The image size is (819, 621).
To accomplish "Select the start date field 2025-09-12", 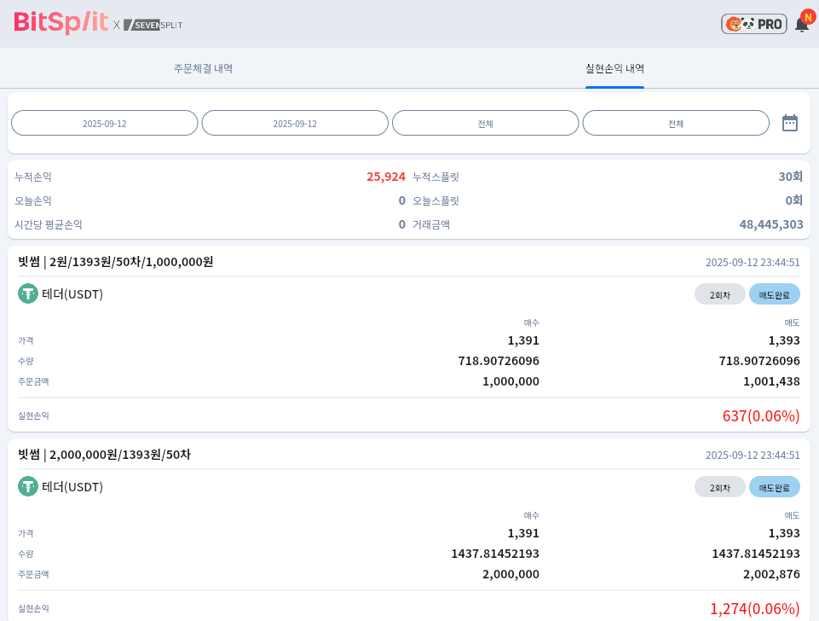I will pos(105,124).
